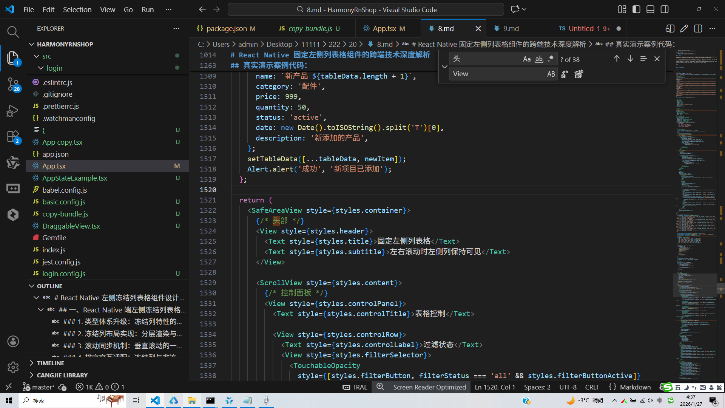Open the Search view in activity bar
Viewport: 725px width, 408px height.
pos(13,32)
